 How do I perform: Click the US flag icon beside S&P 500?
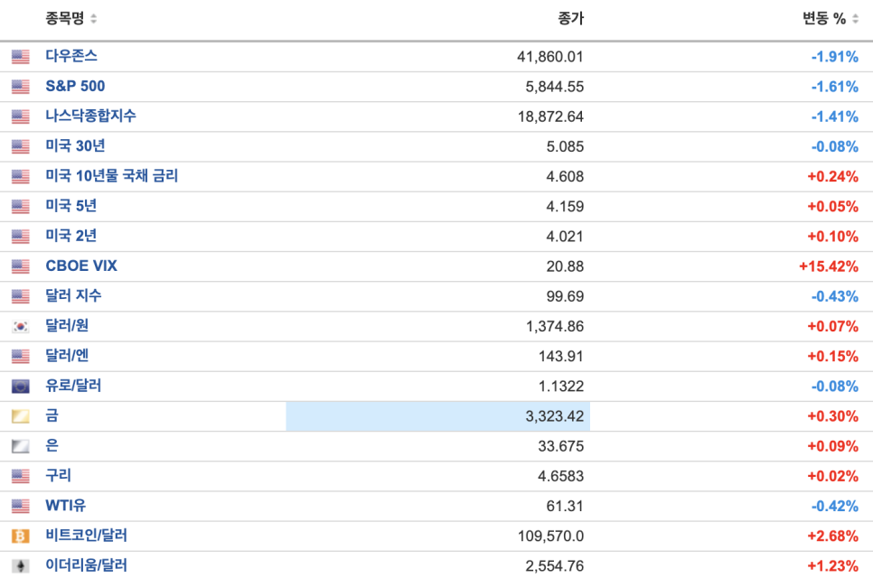pyautogui.click(x=21, y=87)
